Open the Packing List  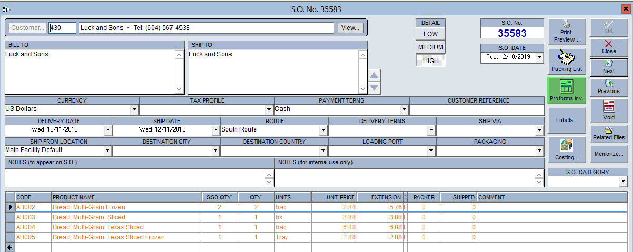click(x=566, y=62)
